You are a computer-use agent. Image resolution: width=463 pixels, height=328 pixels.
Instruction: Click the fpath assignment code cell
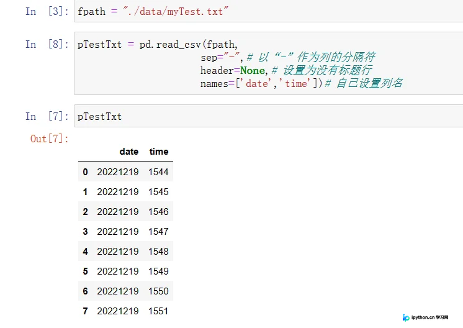pos(268,11)
